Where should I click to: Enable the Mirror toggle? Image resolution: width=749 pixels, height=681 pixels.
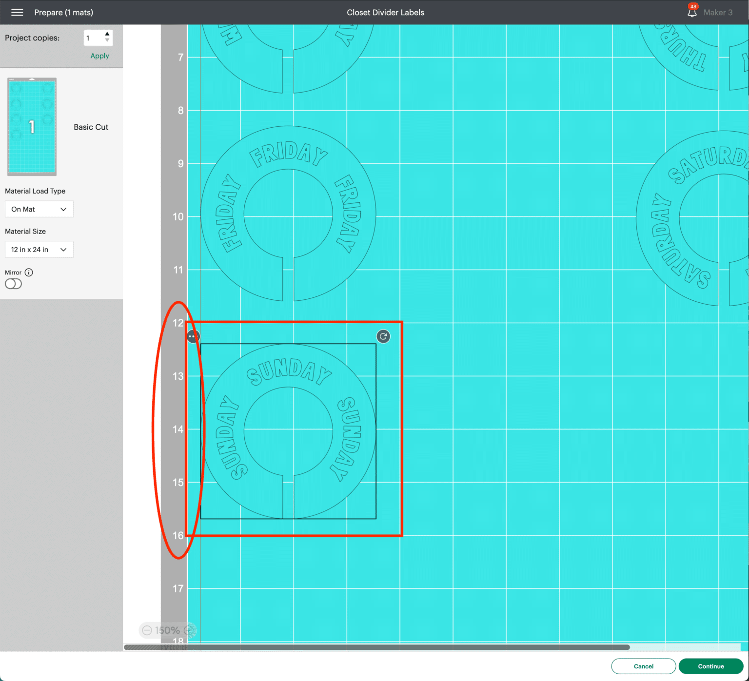pos(13,283)
